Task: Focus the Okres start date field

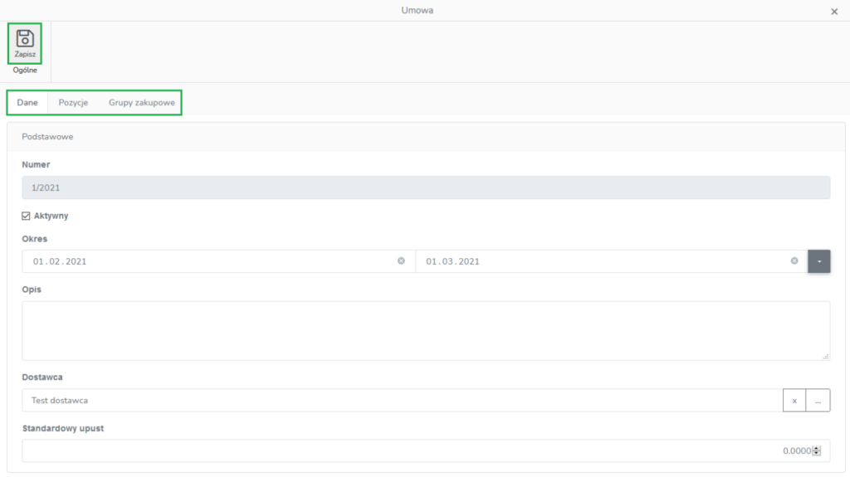Action: pyautogui.click(x=208, y=261)
